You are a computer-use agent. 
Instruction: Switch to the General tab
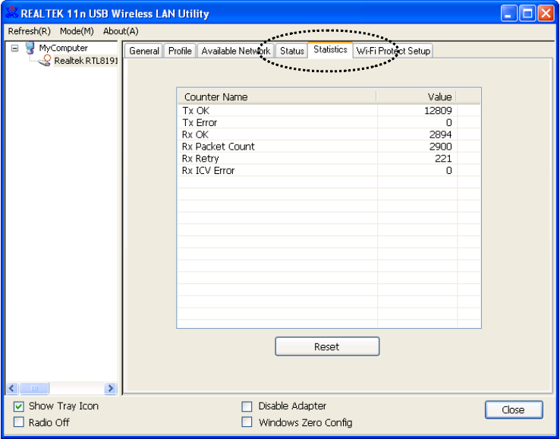tap(144, 51)
